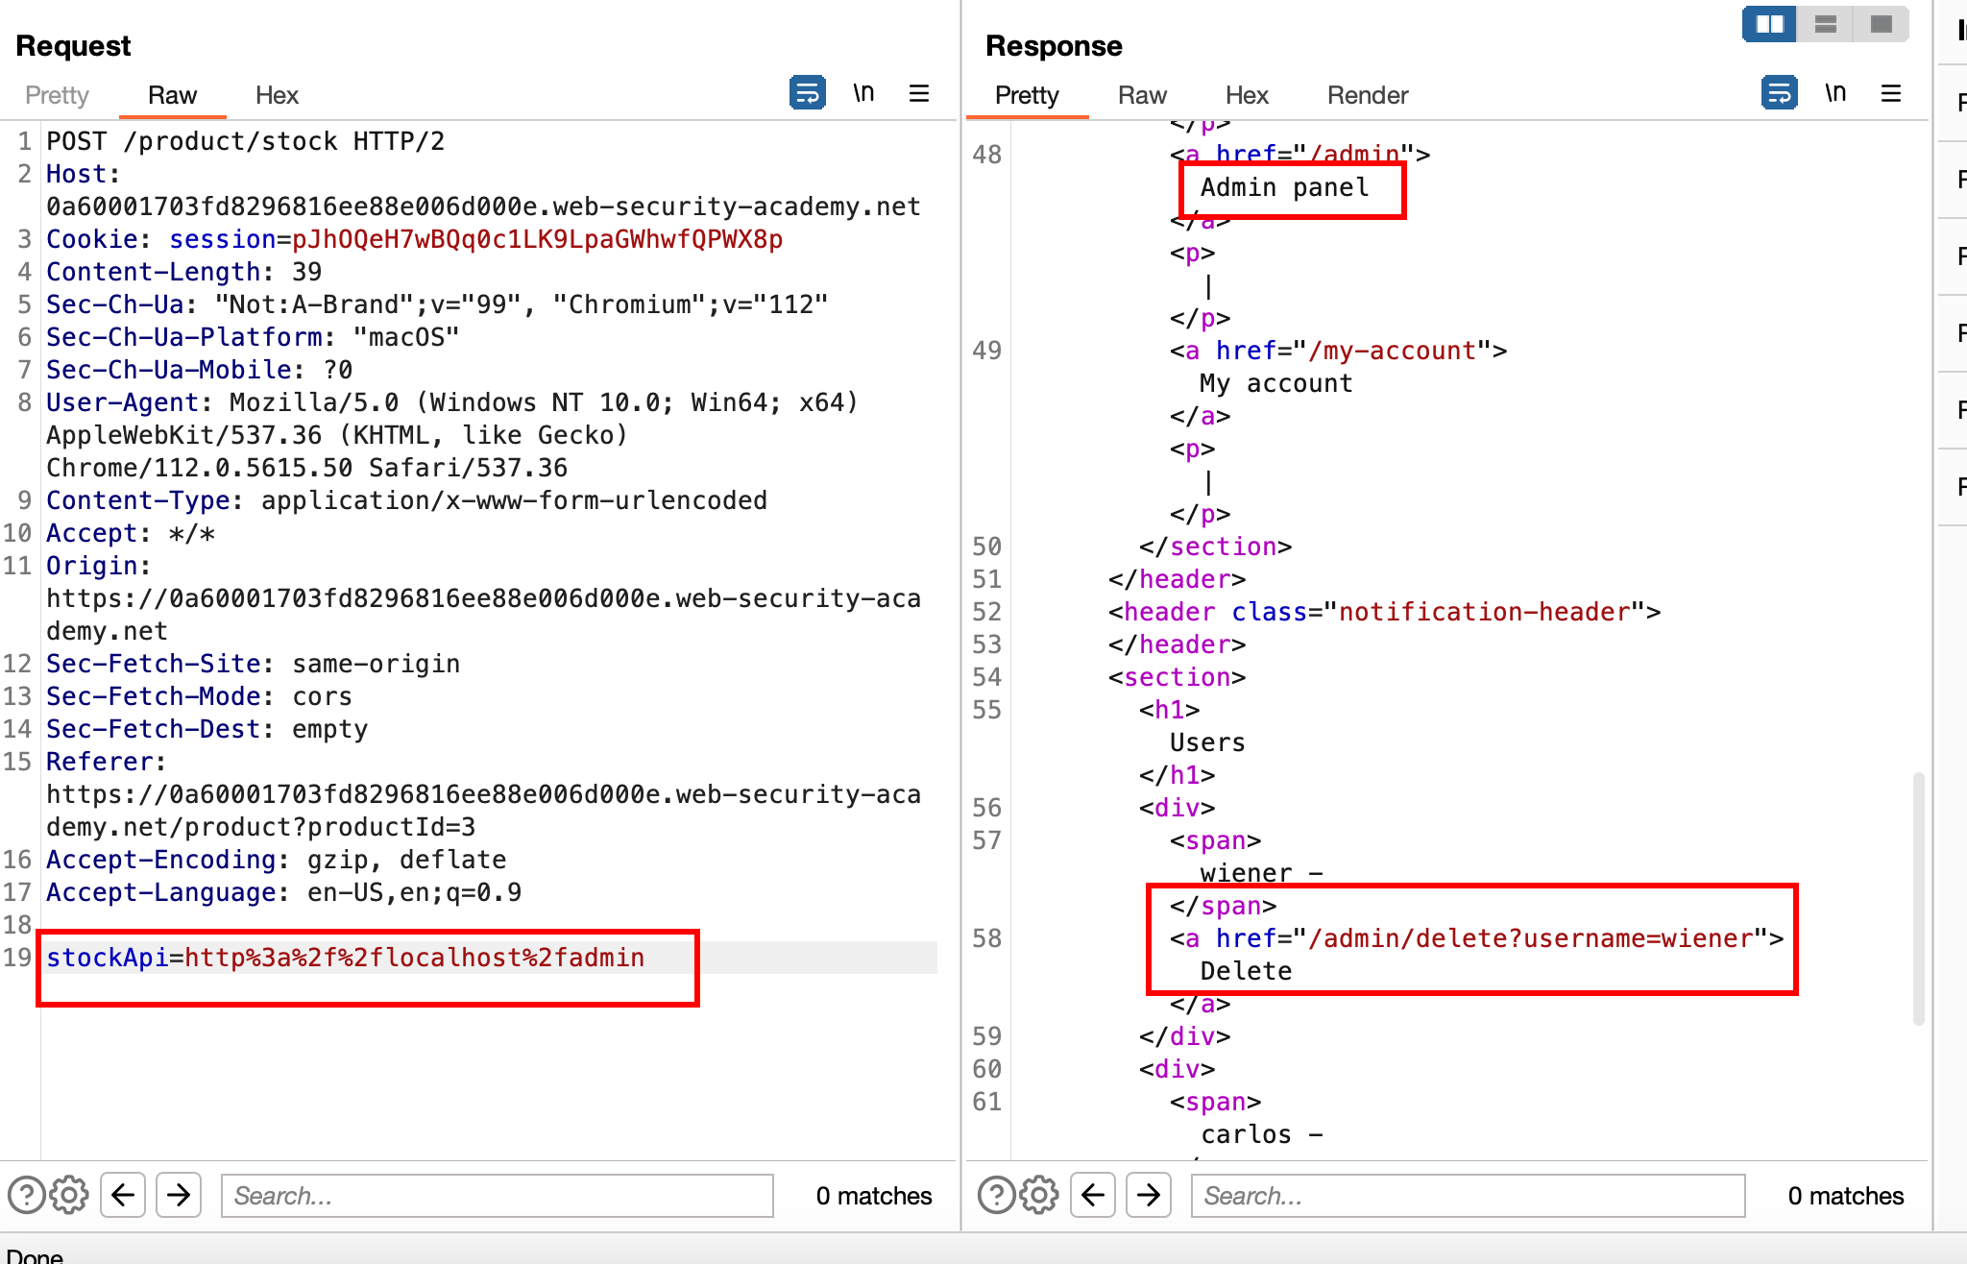Open Request search settings gear

[69, 1195]
